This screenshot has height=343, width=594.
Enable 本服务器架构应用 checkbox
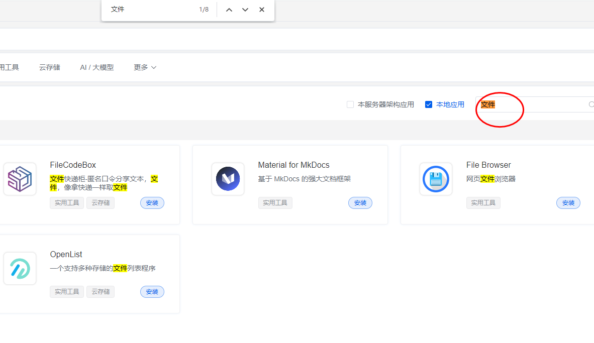click(x=350, y=104)
